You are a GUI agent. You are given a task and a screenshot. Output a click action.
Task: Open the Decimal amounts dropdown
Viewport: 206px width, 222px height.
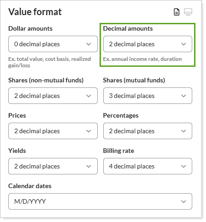point(148,44)
